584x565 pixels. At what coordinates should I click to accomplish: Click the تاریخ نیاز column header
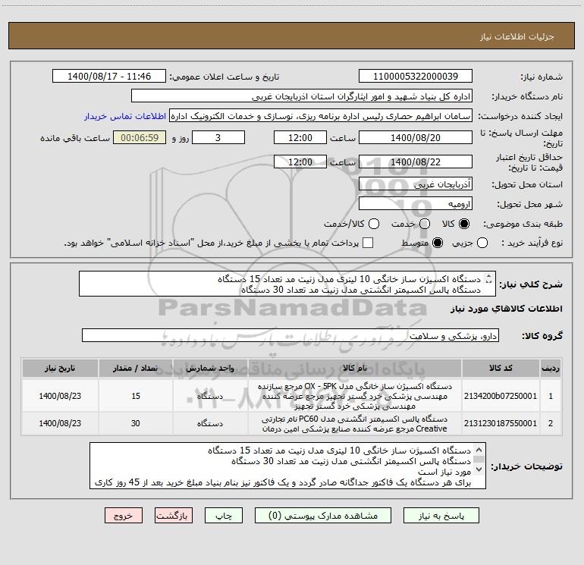point(60,368)
